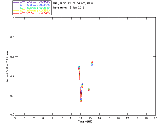The width and height of the screenshot is (160, 128).
Task: Click x-axis tick label 8
Action: pyautogui.click(x=43, y=118)
